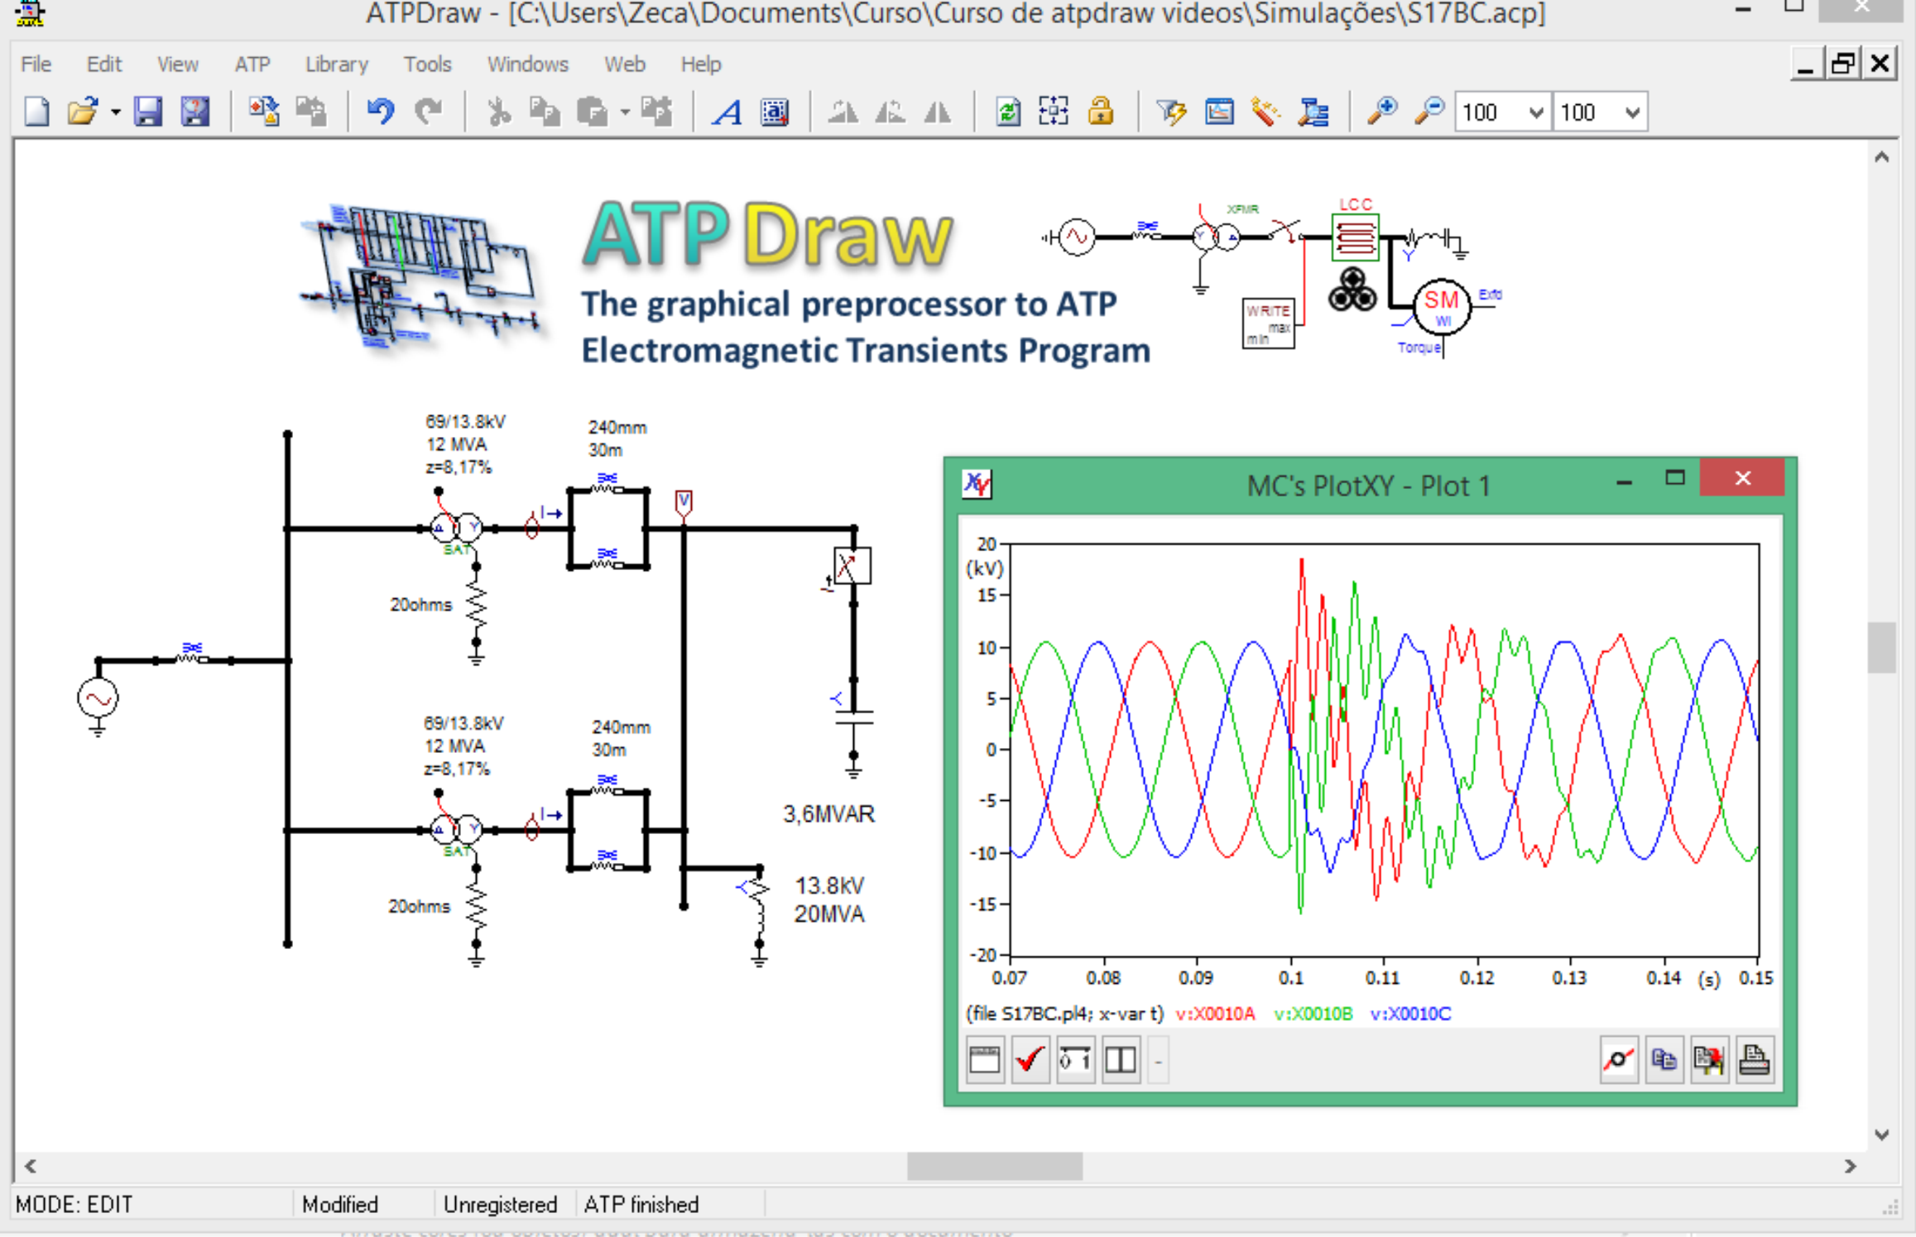Toggle the dual-pane view icon in PlotXY
This screenshot has height=1237, width=1916.
1119,1060
